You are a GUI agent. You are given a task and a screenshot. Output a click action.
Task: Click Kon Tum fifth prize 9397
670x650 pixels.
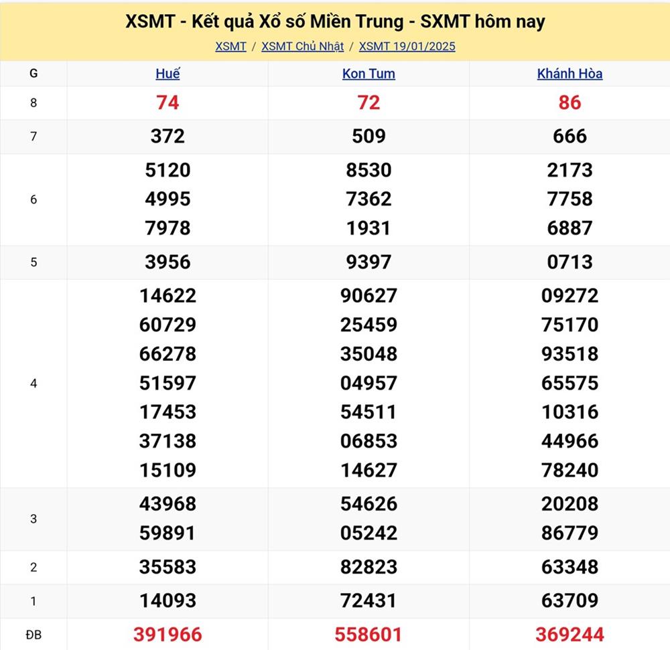point(368,262)
